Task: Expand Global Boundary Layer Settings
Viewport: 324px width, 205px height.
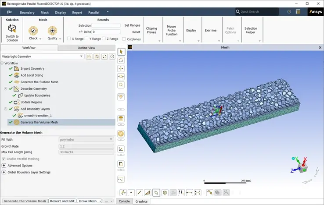Action: pos(4,172)
